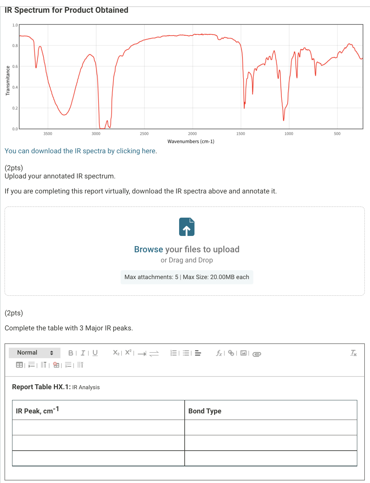The height and width of the screenshot is (483, 370).
Task: Toggle underline formatting
Action: 95,353
